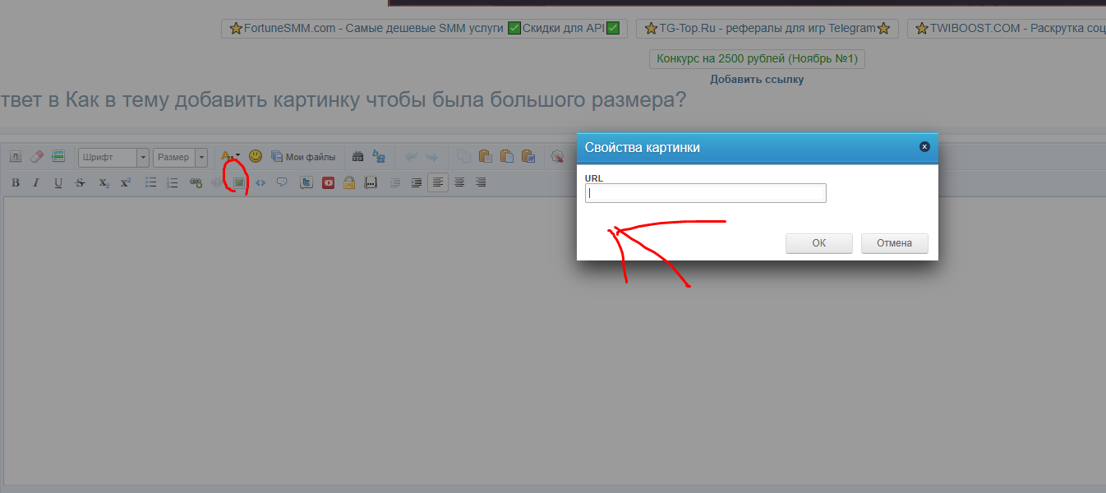This screenshot has width=1106, height=493.
Task: Paste as plain text
Action: (507, 156)
